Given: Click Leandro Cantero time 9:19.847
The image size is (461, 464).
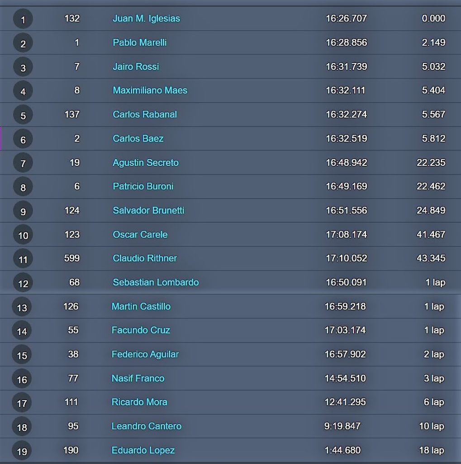Looking at the screenshot, I should [x=342, y=426].
